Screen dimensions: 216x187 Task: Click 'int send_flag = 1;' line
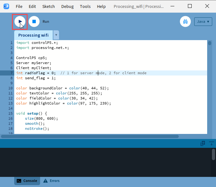tap(36, 78)
